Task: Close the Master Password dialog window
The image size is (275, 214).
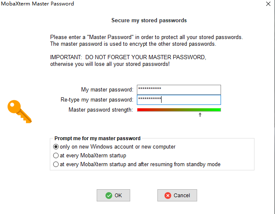Action: (x=268, y=4)
